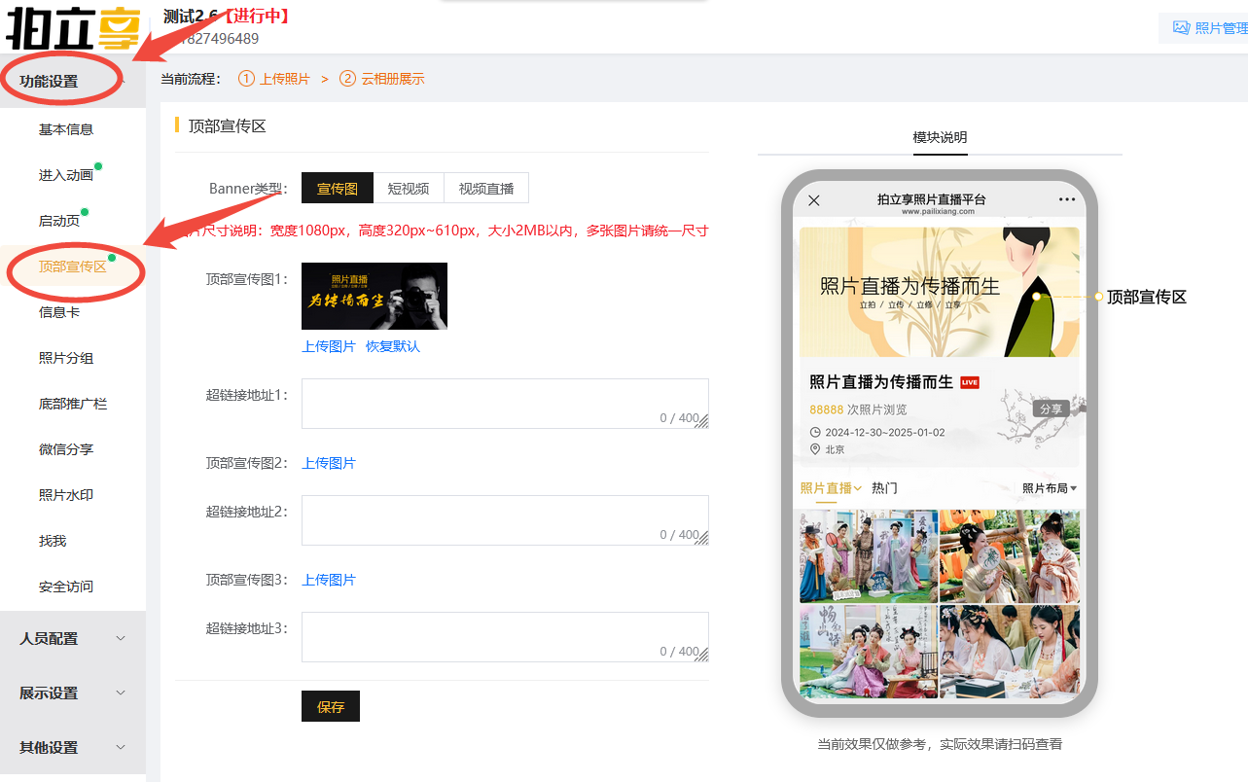Select 视频直播 banner type
Viewport: 1248px width, 782px height.
(x=486, y=189)
